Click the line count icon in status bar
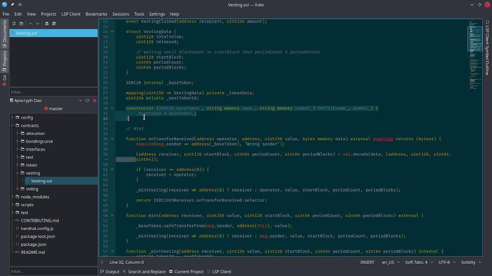 102,262
